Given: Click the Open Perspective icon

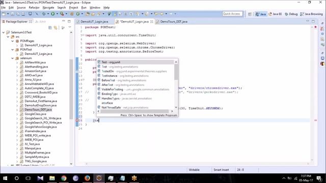Looking at the screenshot, I should pyautogui.click(x=250, y=14).
